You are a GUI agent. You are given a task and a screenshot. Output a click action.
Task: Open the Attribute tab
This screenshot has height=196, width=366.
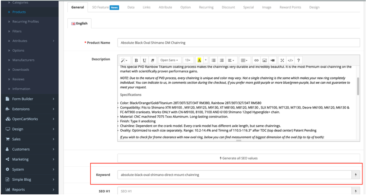[165, 7]
